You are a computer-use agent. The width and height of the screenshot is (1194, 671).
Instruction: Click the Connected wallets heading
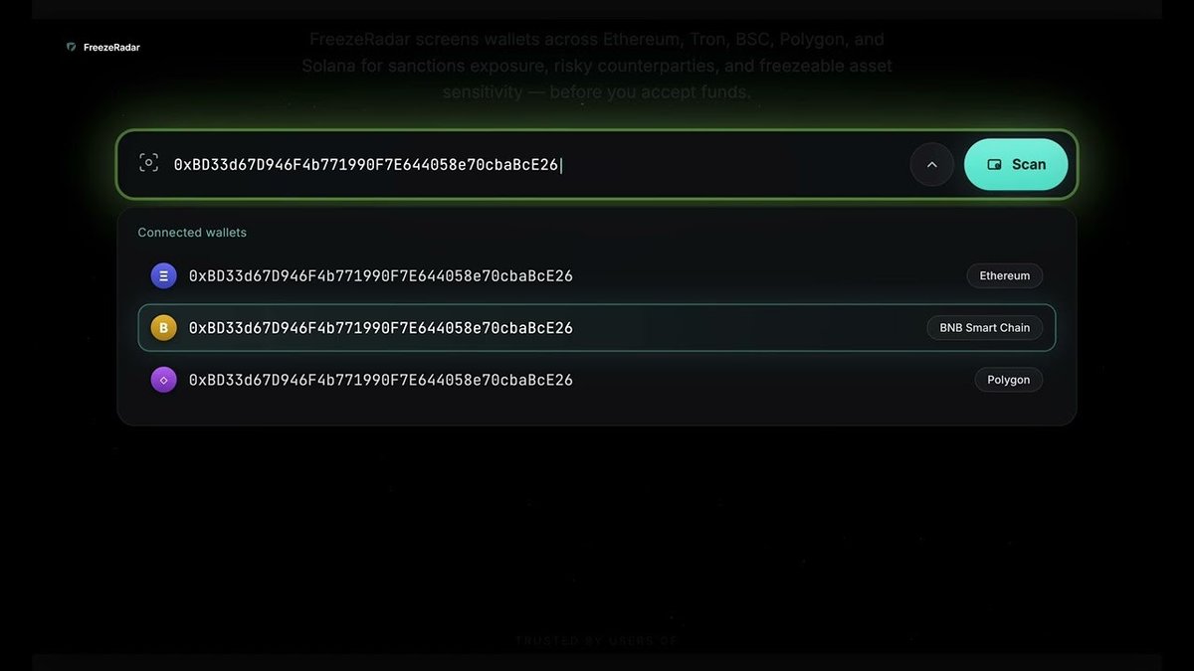192,232
